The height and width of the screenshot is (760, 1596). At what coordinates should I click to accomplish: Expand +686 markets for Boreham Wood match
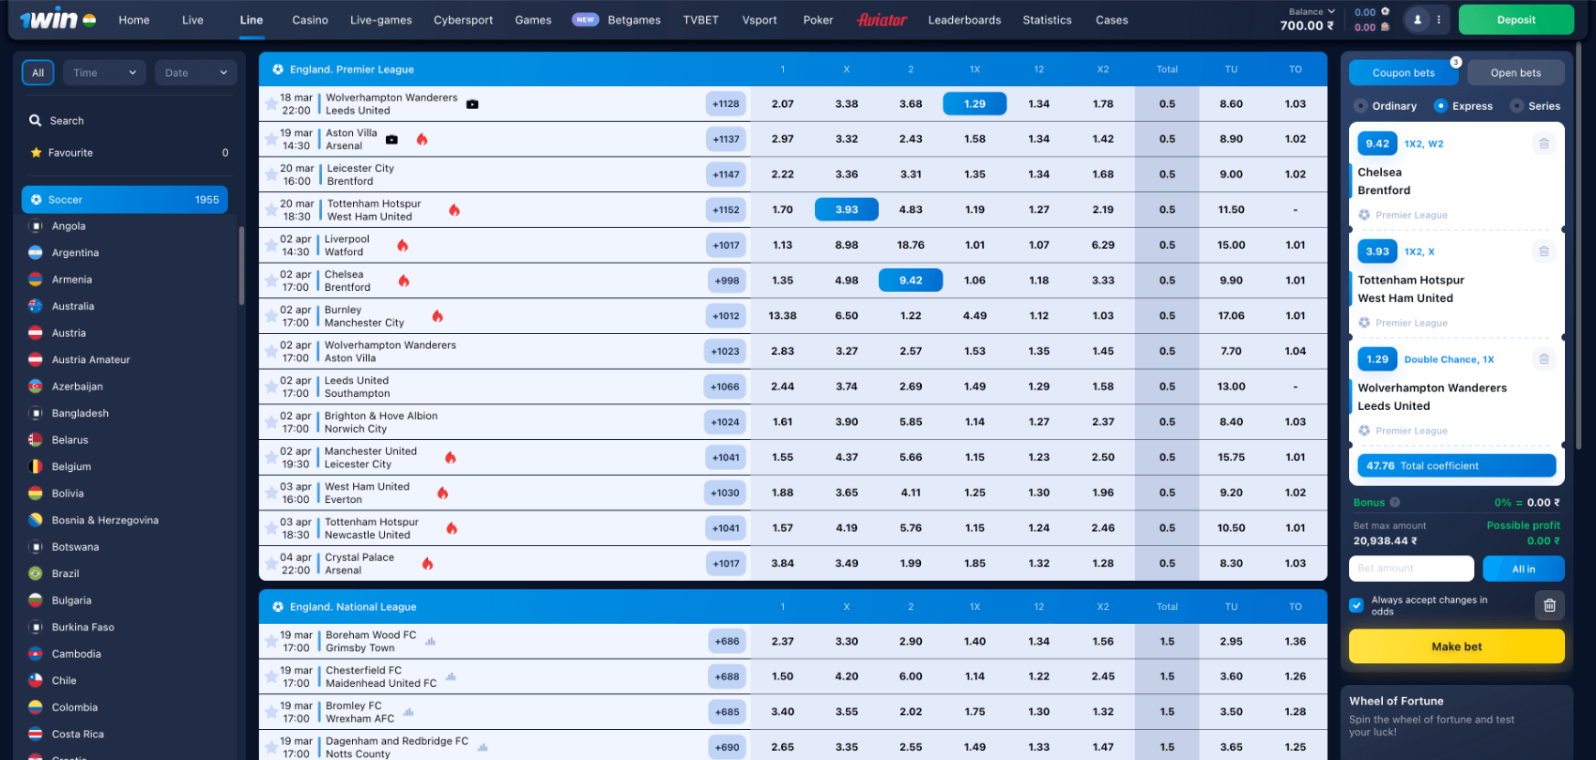pos(727,642)
